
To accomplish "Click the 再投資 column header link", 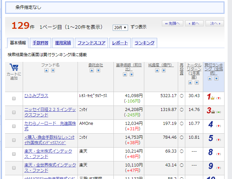I will [182, 69].
